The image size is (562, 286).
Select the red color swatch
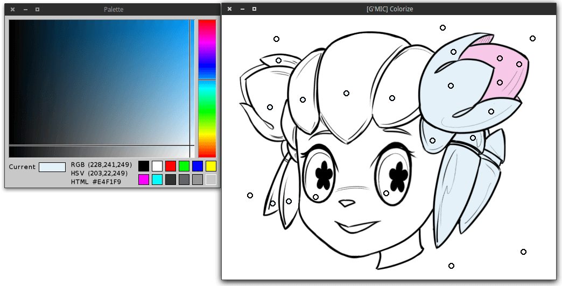tap(171, 166)
